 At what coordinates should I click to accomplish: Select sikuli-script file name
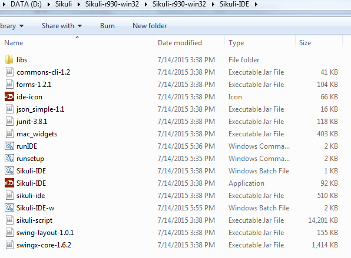[35, 220]
